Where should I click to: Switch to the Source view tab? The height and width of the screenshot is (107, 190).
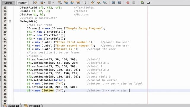tap(8, 3)
